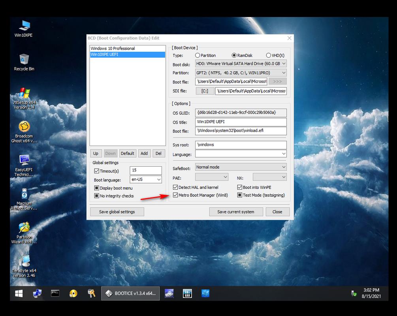This screenshot has width=397, height=316.
Task: Open the taskbar clock showing 3:02 PM
Action: tap(371, 293)
